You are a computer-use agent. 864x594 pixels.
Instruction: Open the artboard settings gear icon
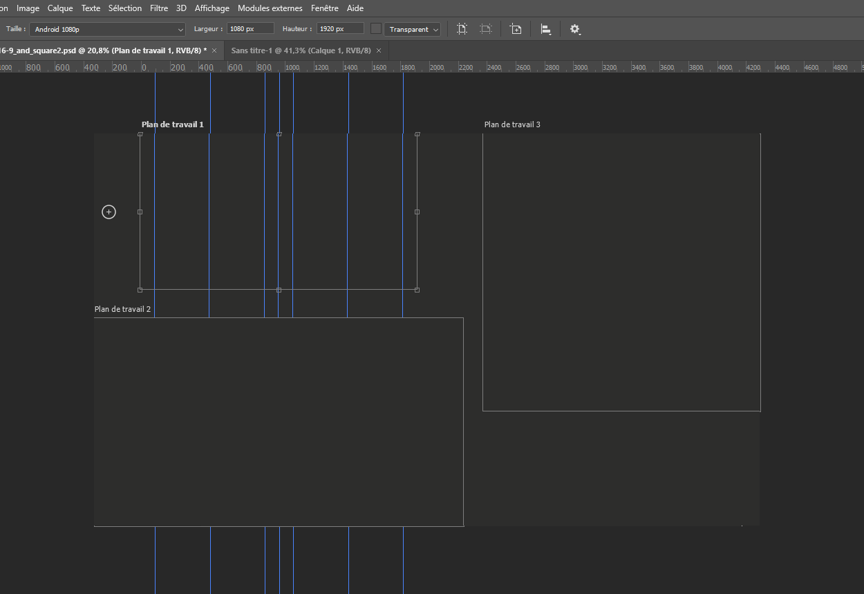point(575,29)
